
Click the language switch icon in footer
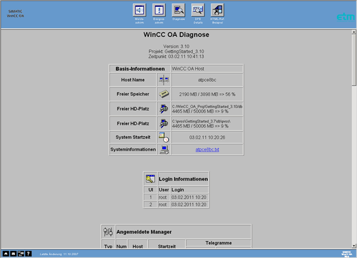coord(21,253)
